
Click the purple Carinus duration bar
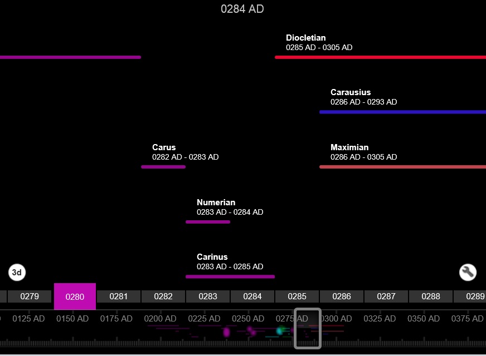[230, 276]
